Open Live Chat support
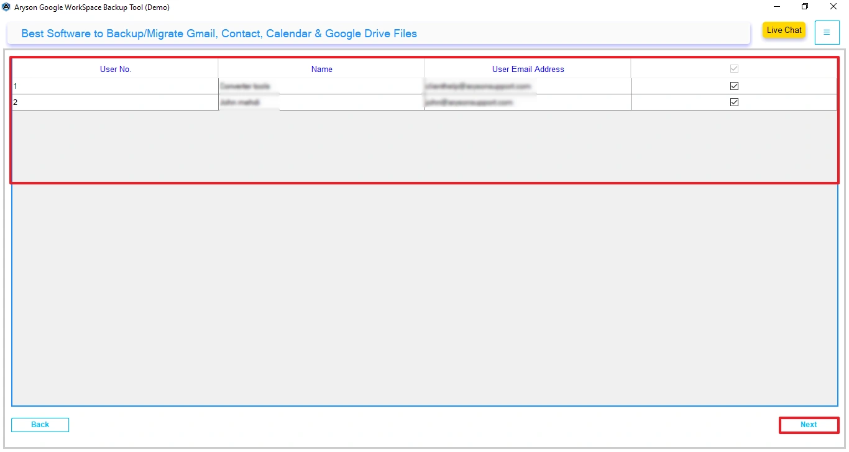The width and height of the screenshot is (849, 452). (784, 30)
